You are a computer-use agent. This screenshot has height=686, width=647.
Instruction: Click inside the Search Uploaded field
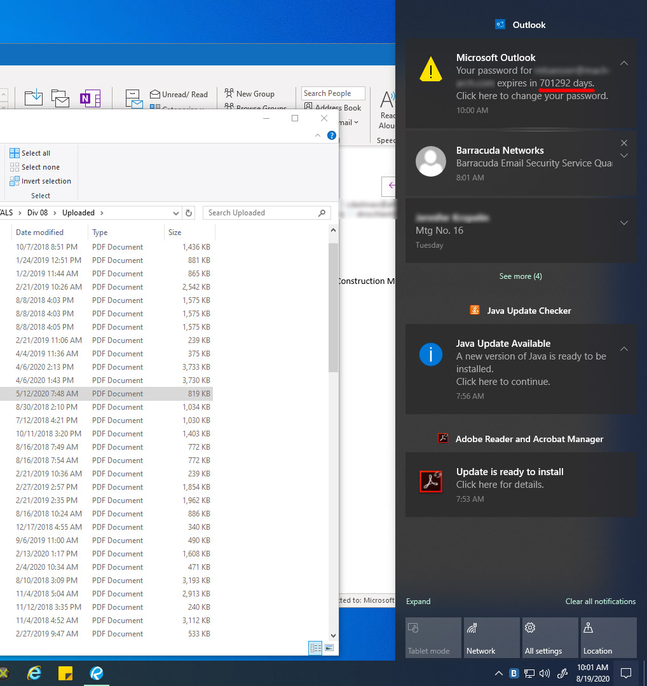tap(261, 212)
